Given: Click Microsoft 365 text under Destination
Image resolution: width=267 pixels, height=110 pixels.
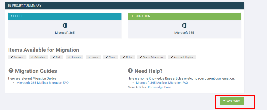Looking at the screenshot, I should click(x=184, y=33).
